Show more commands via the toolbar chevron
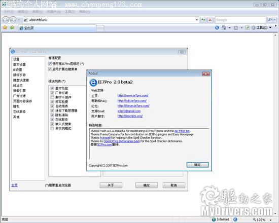279x223 pixels. coord(276,26)
